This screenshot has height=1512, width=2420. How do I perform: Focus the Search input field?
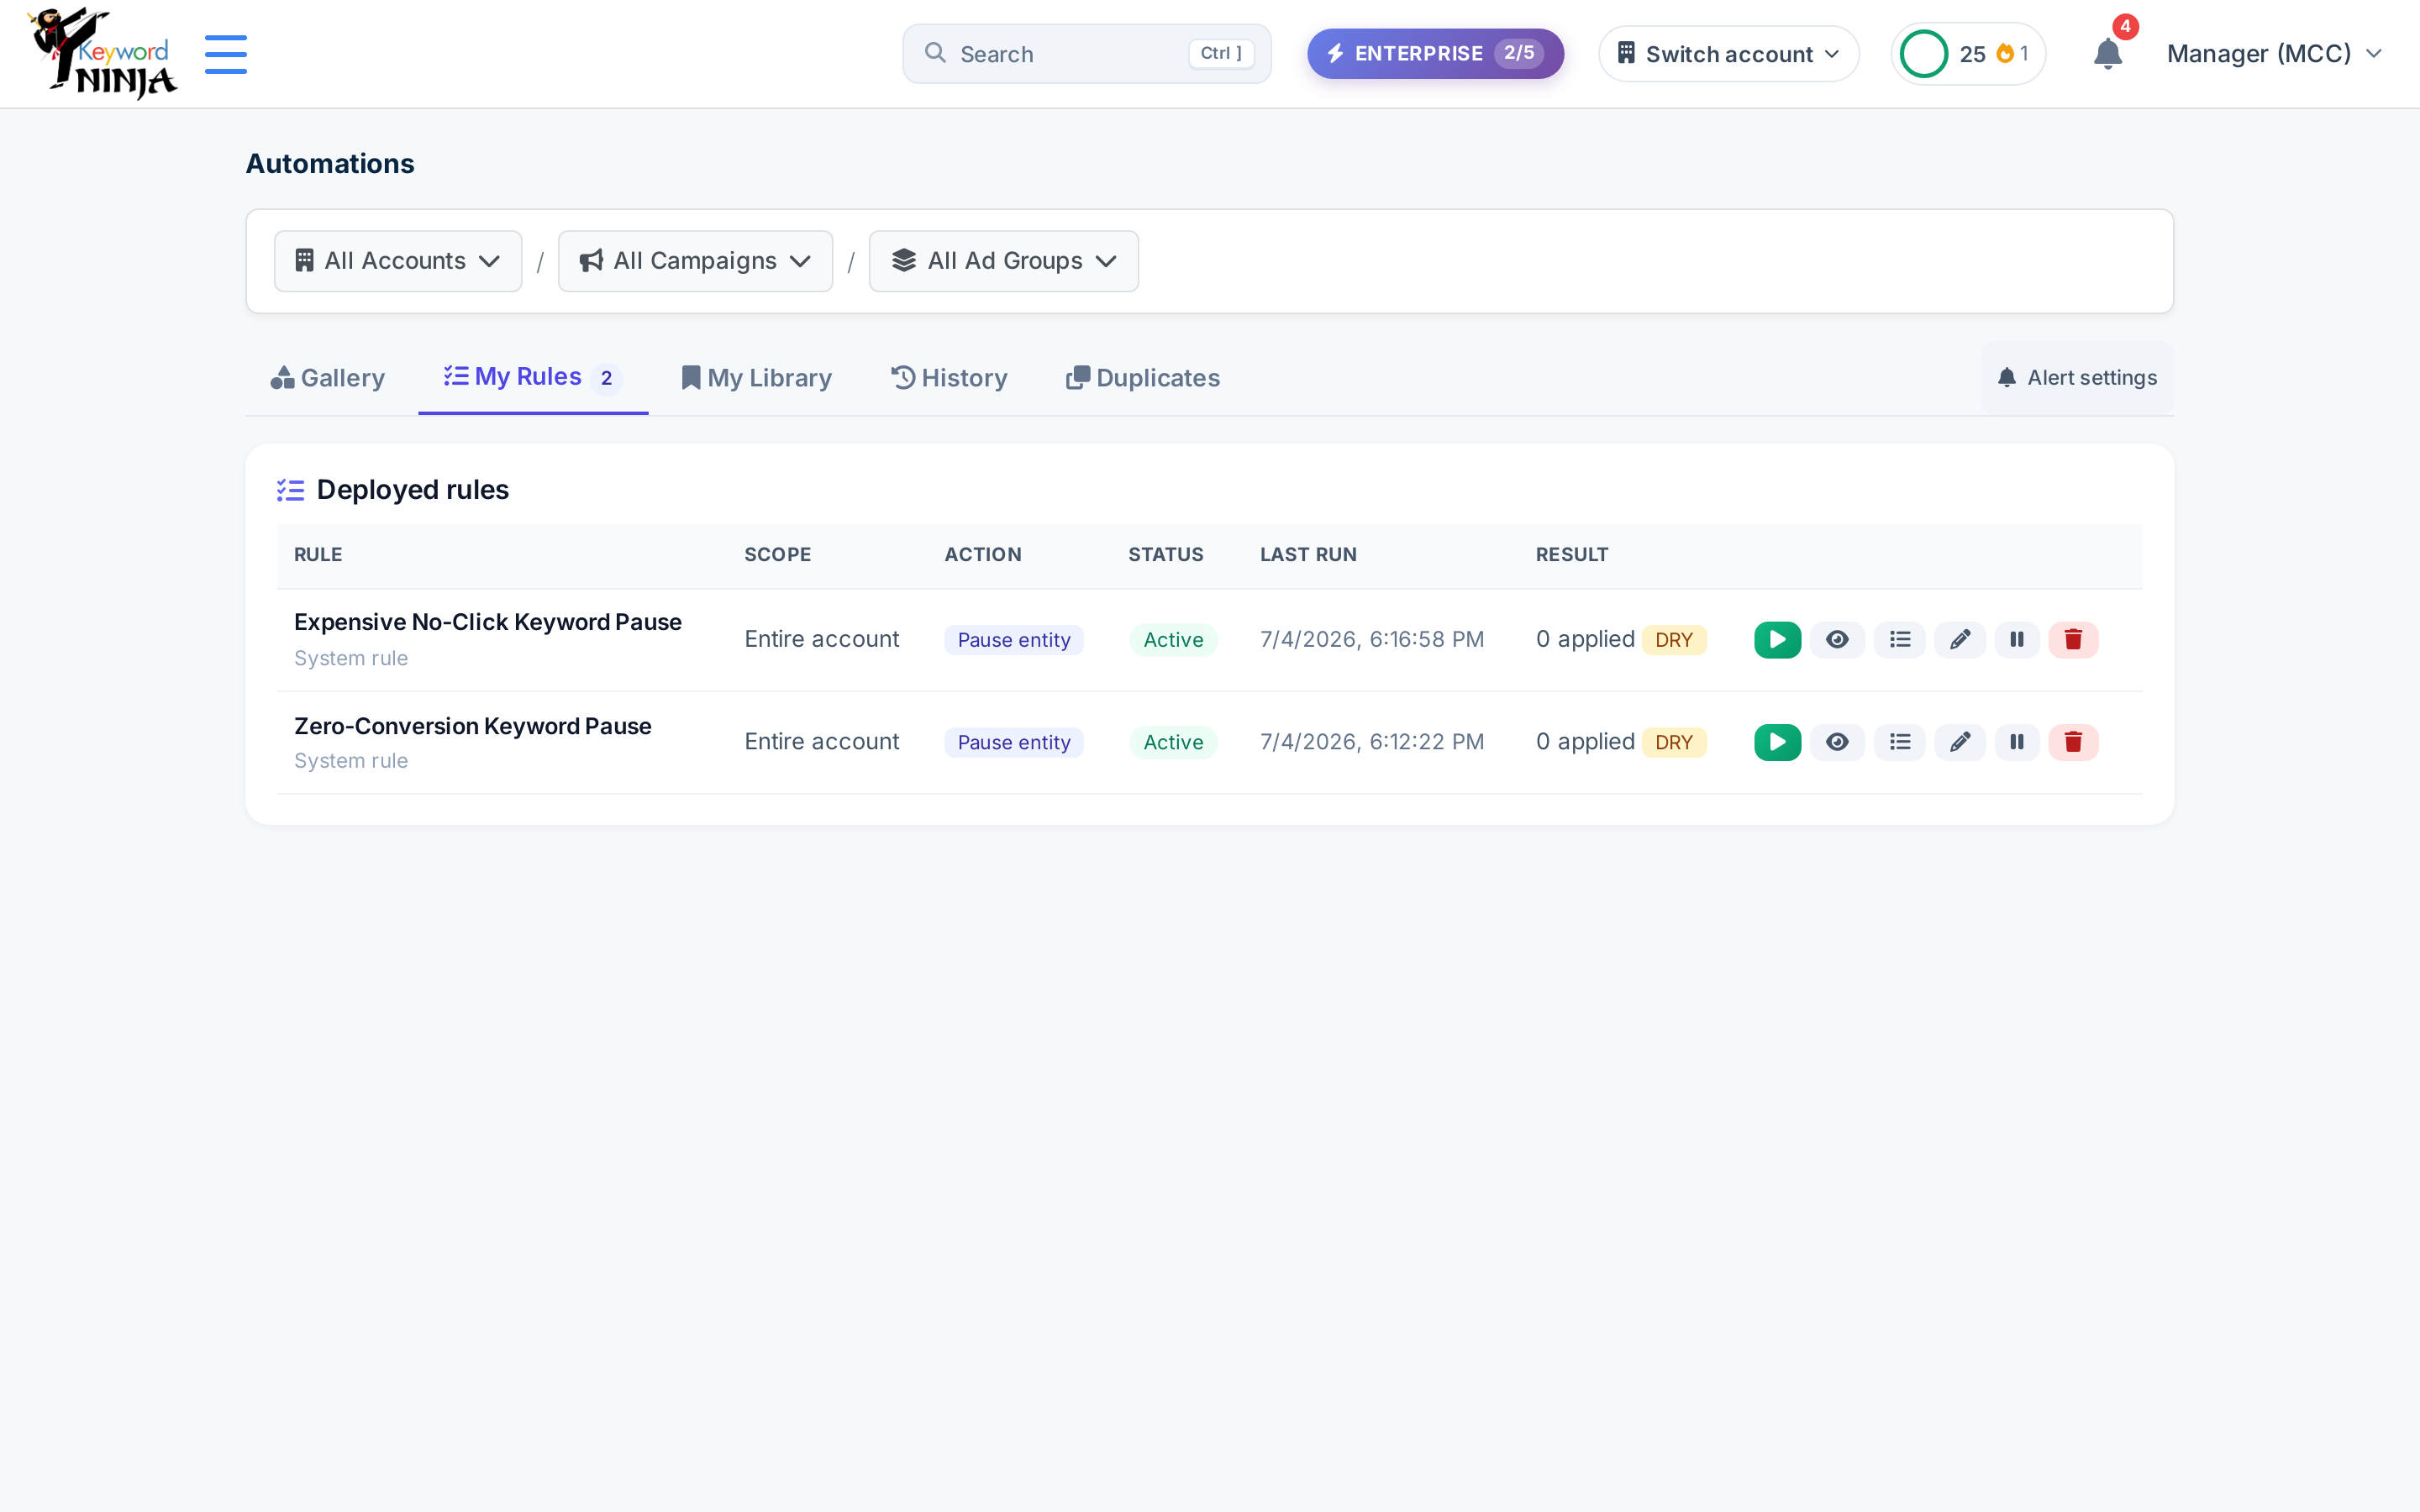[1086, 54]
